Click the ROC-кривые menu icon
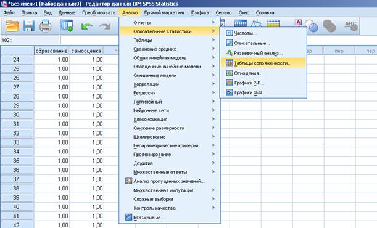The height and width of the screenshot is (228, 377). [x=128, y=218]
